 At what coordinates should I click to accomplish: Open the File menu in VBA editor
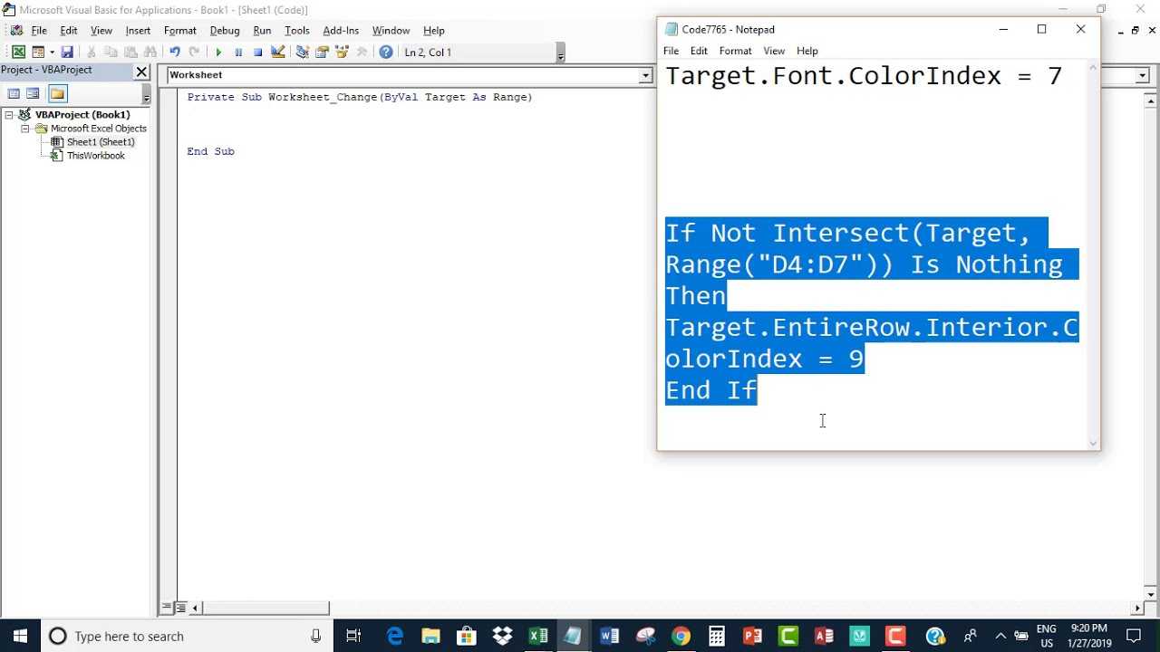tap(39, 31)
